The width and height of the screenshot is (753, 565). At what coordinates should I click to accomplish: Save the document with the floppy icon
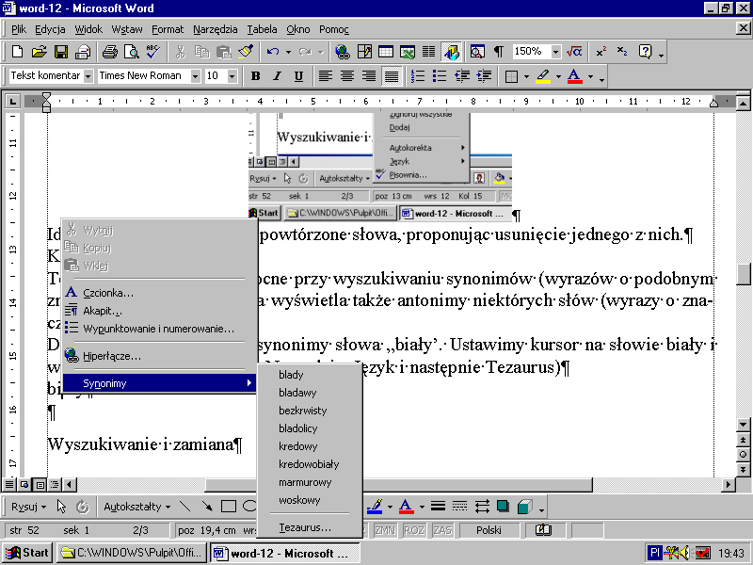61,52
